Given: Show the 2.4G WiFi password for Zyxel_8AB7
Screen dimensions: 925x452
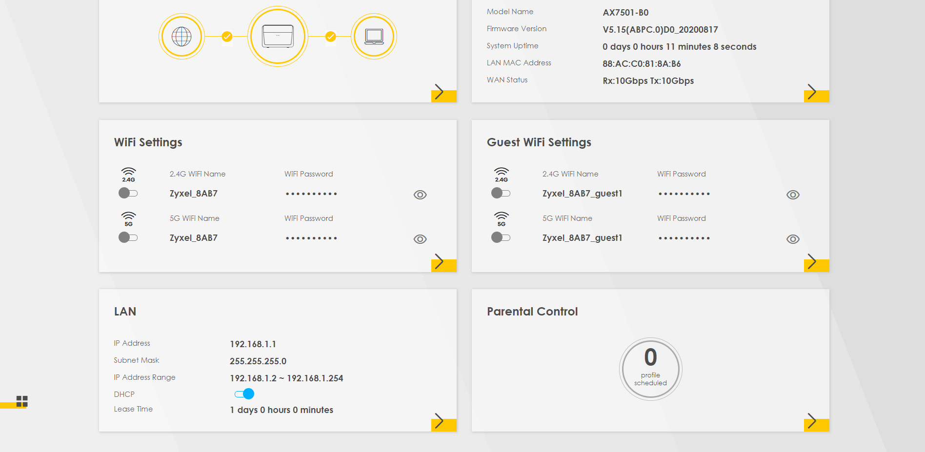Looking at the screenshot, I should 420,195.
